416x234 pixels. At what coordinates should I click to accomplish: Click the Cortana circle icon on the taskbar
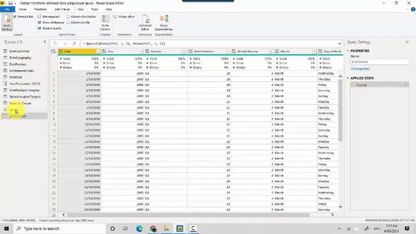click(x=112, y=228)
